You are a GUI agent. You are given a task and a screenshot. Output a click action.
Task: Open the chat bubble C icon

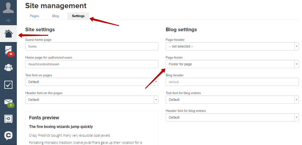8,136
